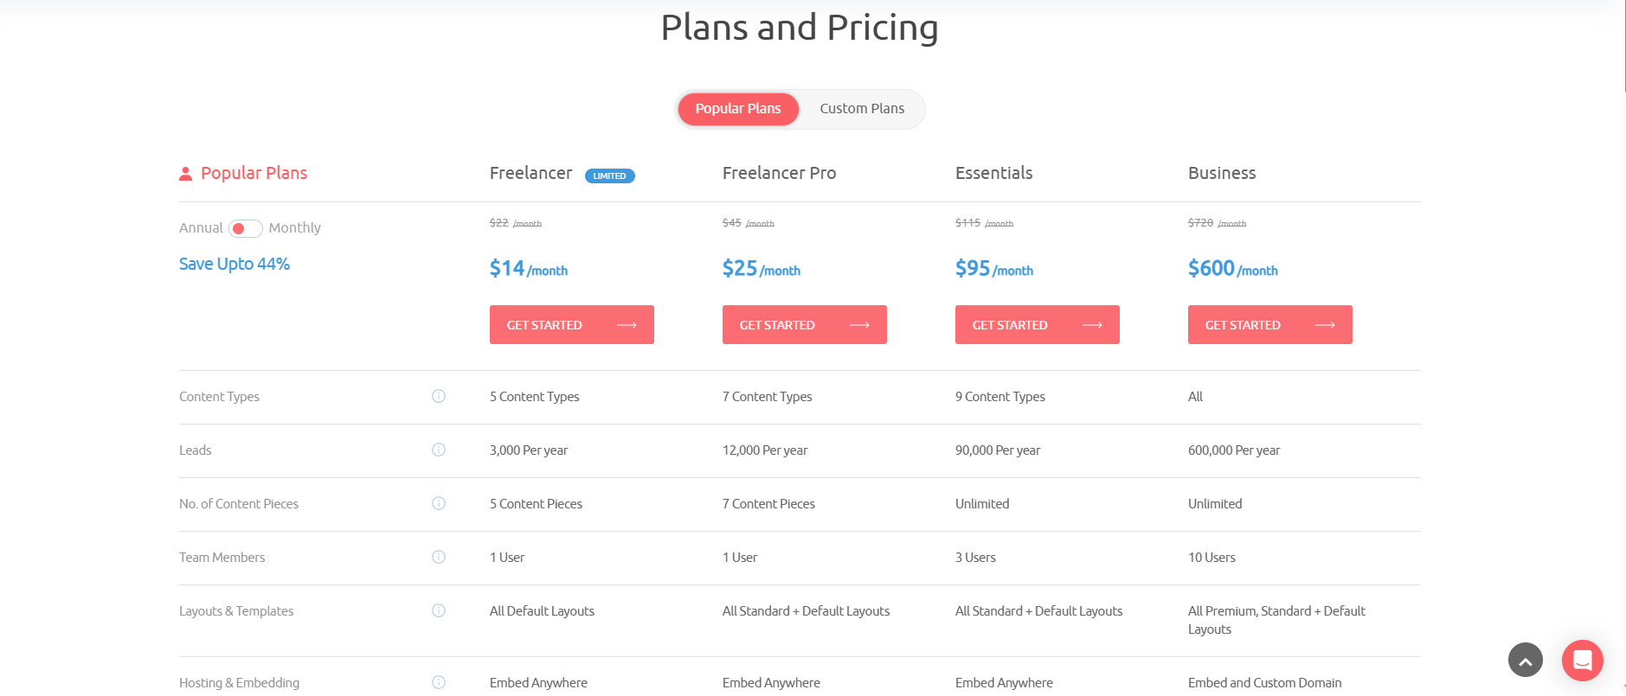Screen dimensions: 1626x696
Task: Click the Popular Plans section heading
Action: (x=254, y=173)
